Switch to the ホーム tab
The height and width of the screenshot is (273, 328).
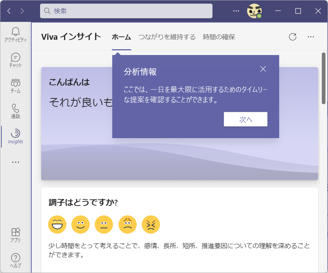pos(121,37)
